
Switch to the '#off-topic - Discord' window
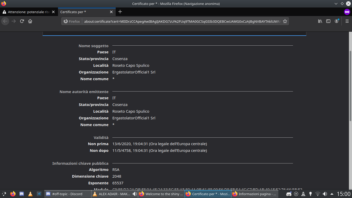[x=68, y=194]
